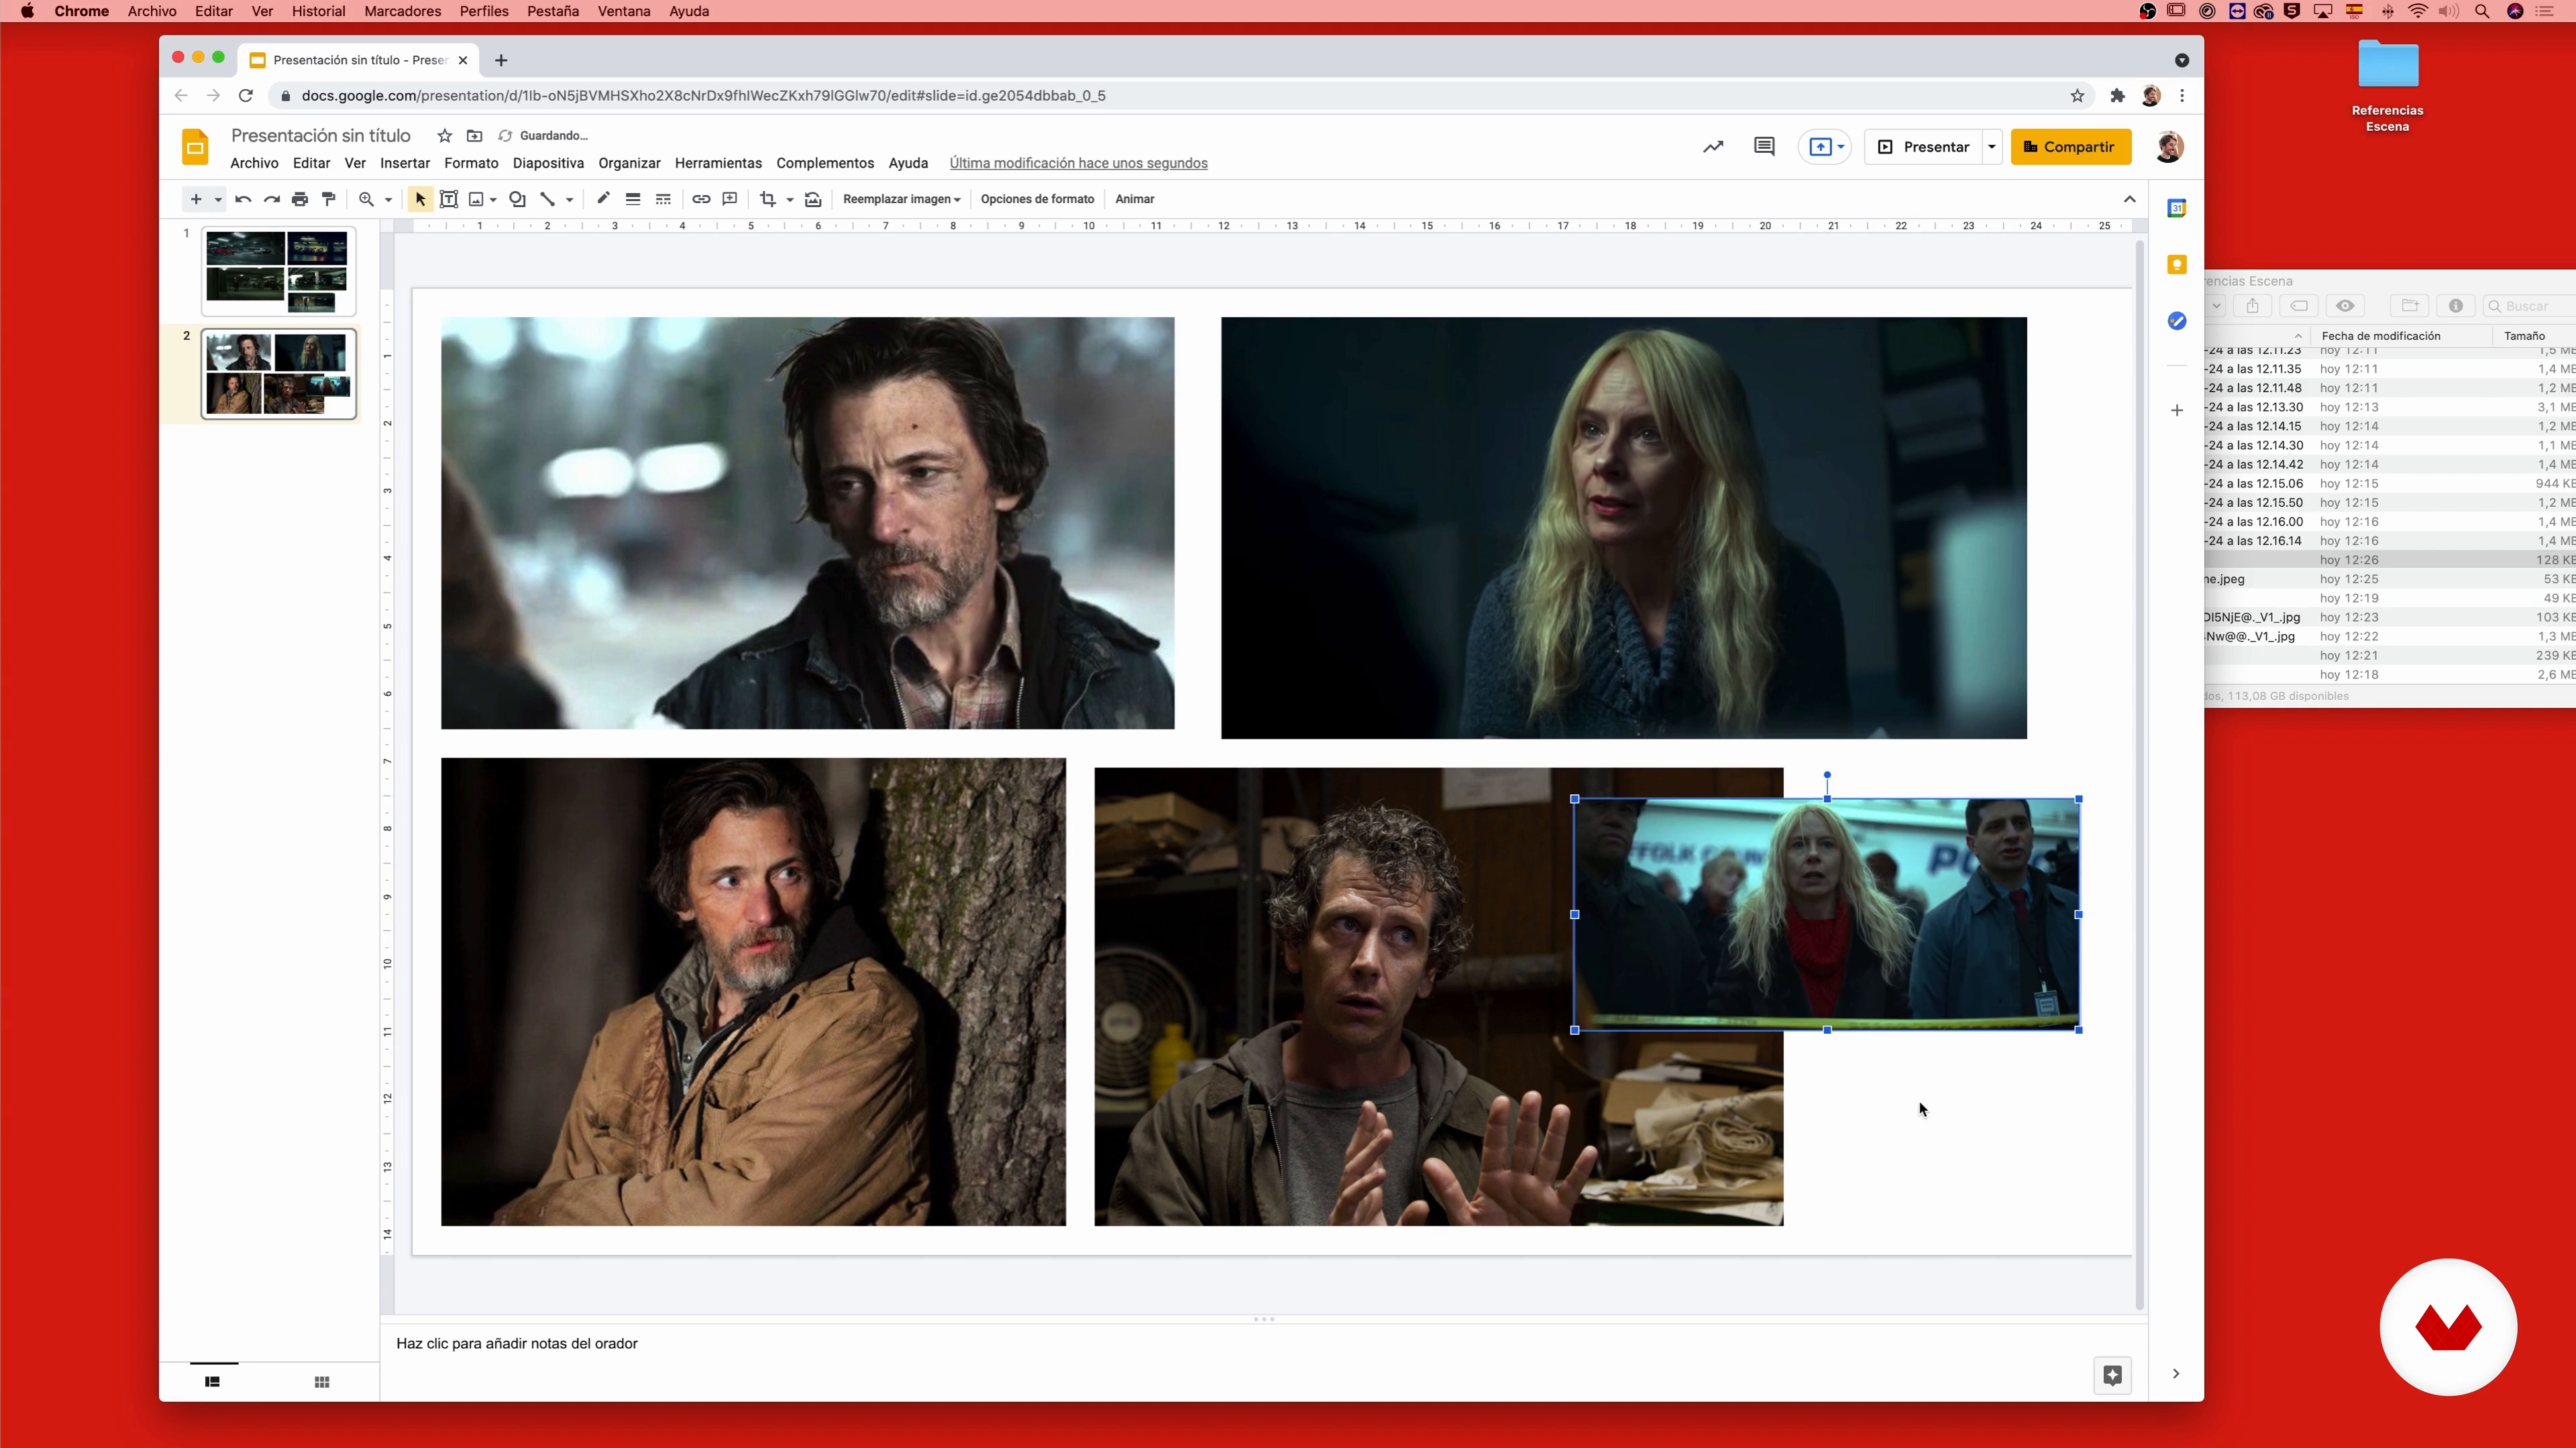Click the insert image icon
Viewport: 2576px width, 1448px height.
tap(477, 199)
